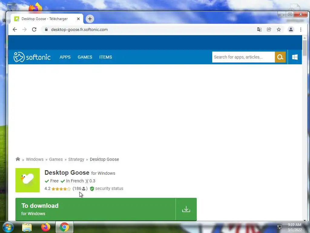Viewport: 310px width, 233px height.
Task: Click the V 0.3 version label
Action: pyautogui.click(x=90, y=181)
